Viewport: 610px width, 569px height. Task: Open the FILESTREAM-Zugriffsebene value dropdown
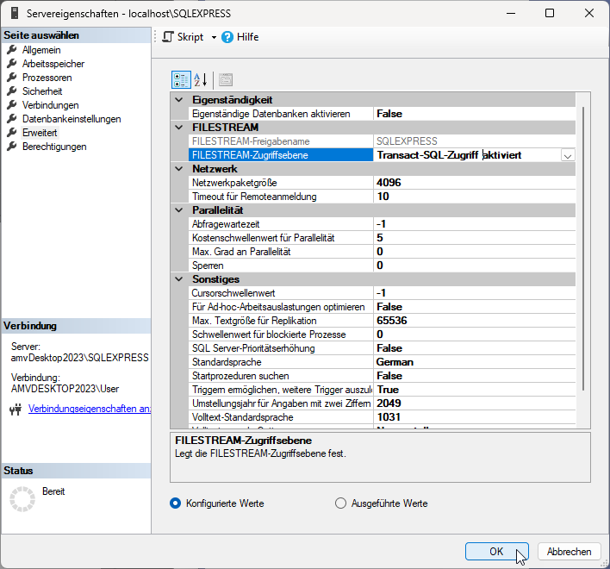tap(568, 155)
